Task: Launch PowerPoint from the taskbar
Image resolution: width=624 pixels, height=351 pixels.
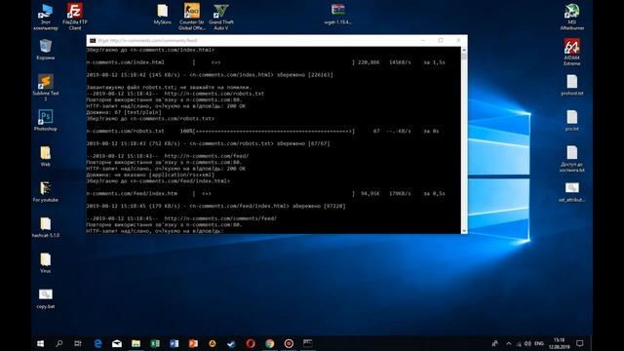Action: [193, 343]
